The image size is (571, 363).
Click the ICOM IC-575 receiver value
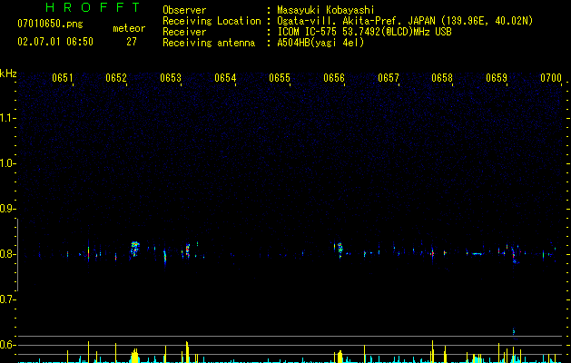365,32
